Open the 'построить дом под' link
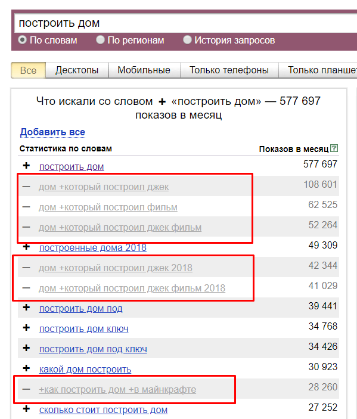 (x=80, y=309)
